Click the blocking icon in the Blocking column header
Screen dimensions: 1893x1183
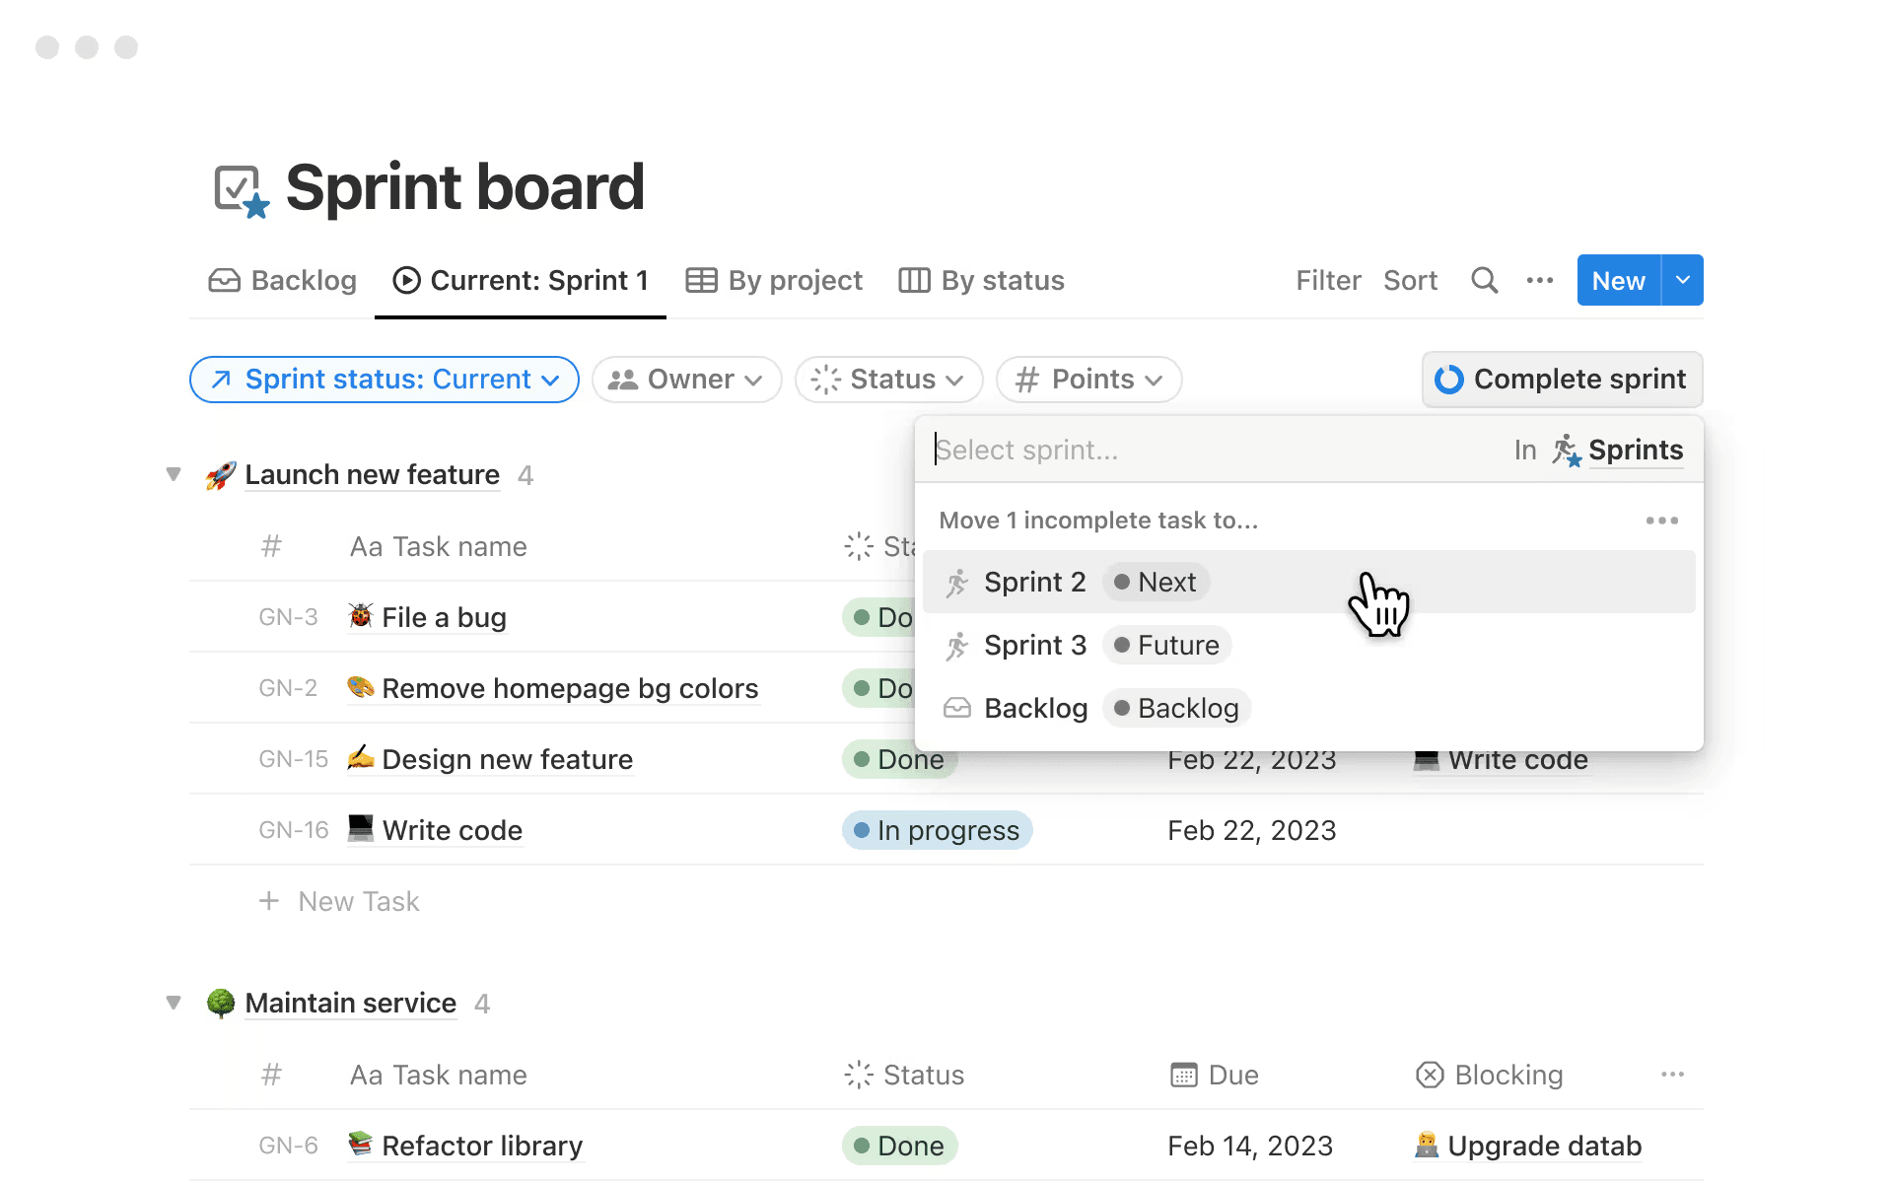coord(1431,1075)
